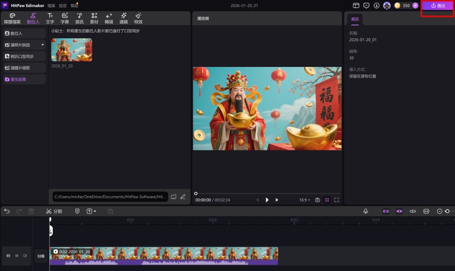
Task: Expand the 讓照片說話 dropdown arrow
Action: [x=42, y=45]
